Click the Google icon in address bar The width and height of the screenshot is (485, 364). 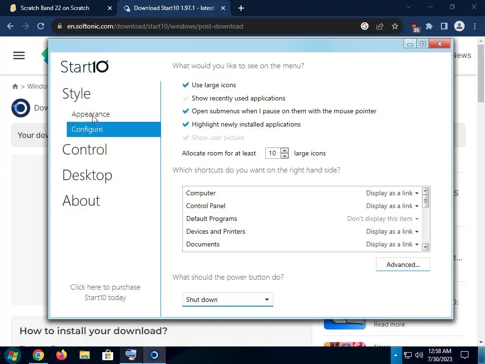[x=365, y=27]
